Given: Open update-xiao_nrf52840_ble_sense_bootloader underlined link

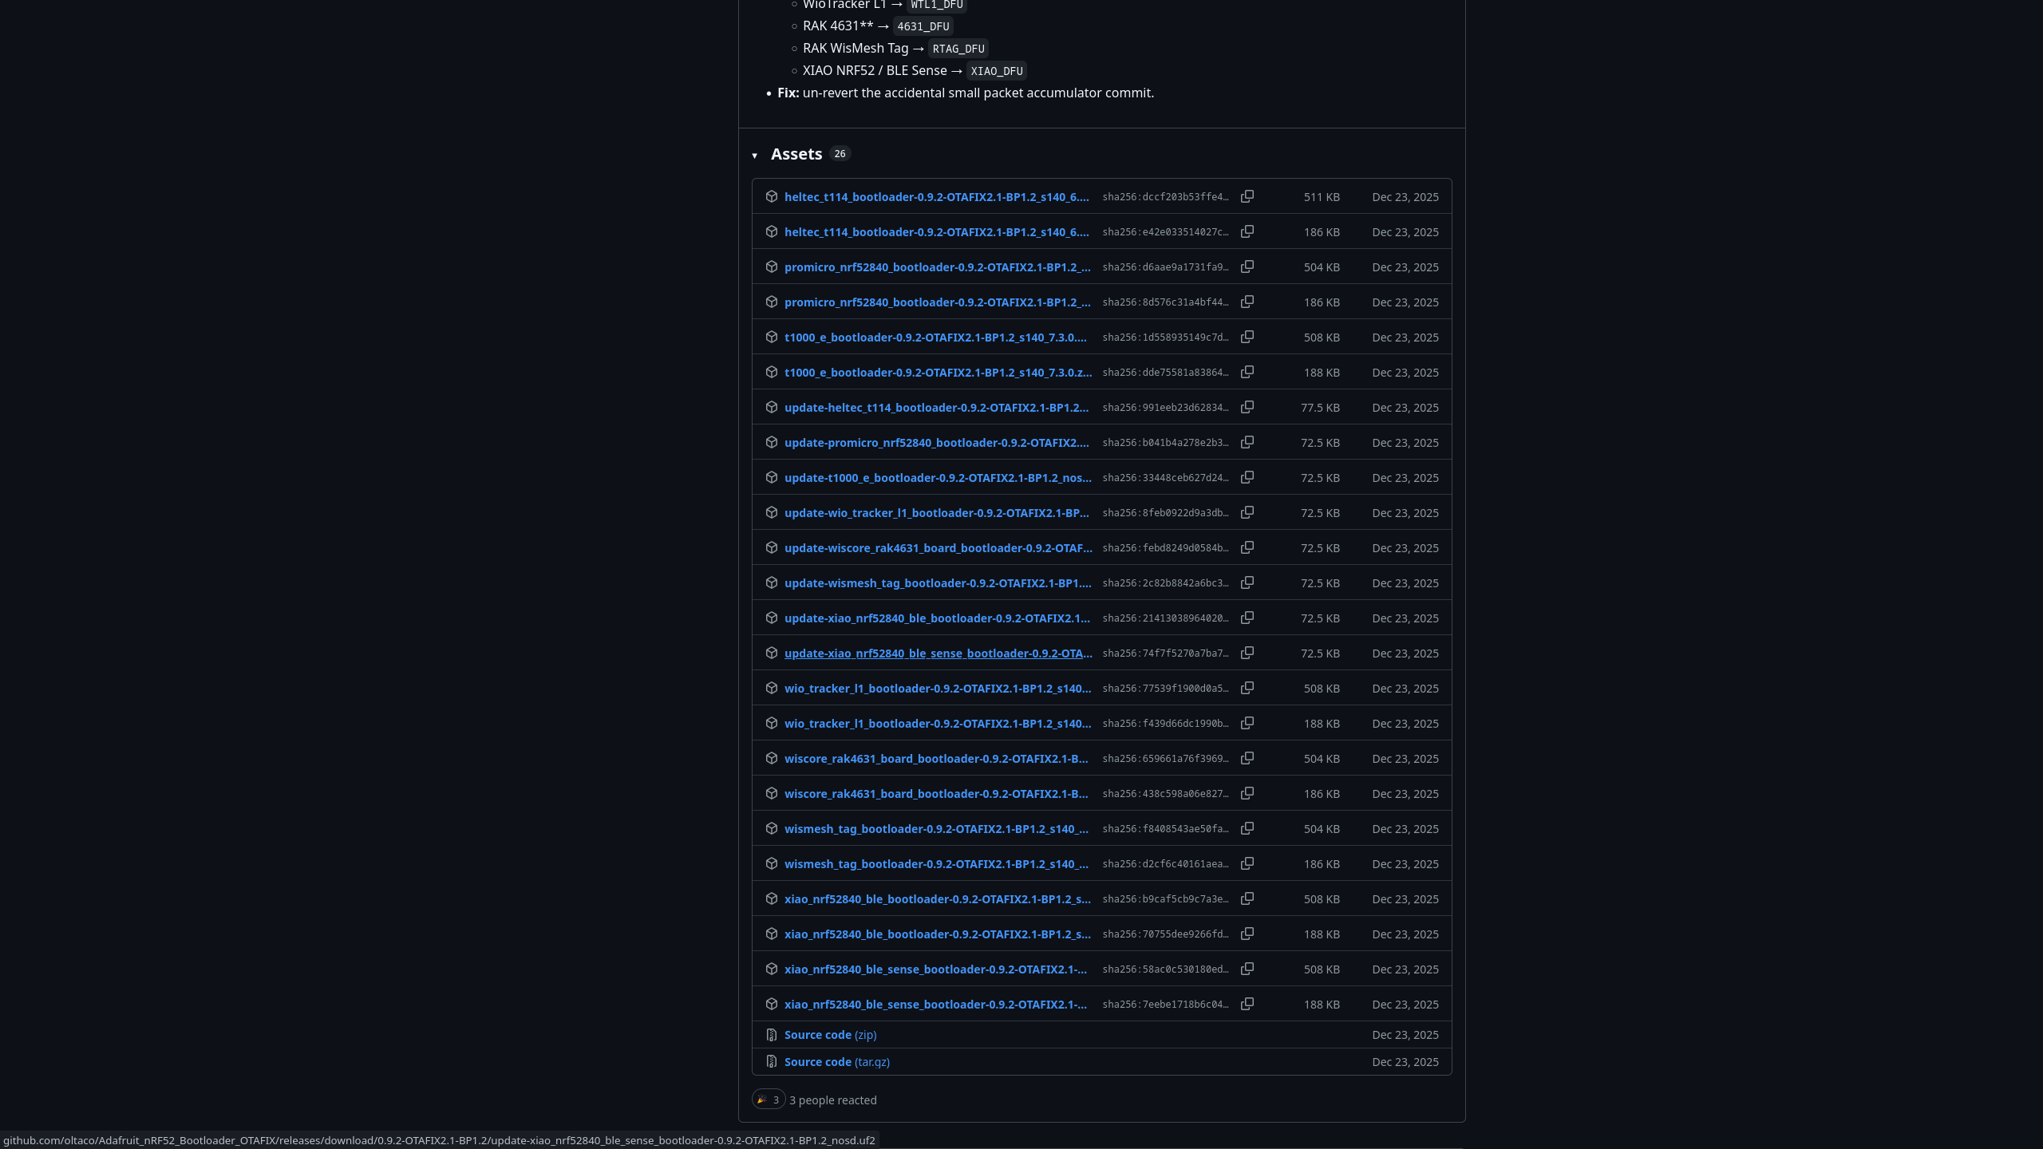Looking at the screenshot, I should click(938, 653).
